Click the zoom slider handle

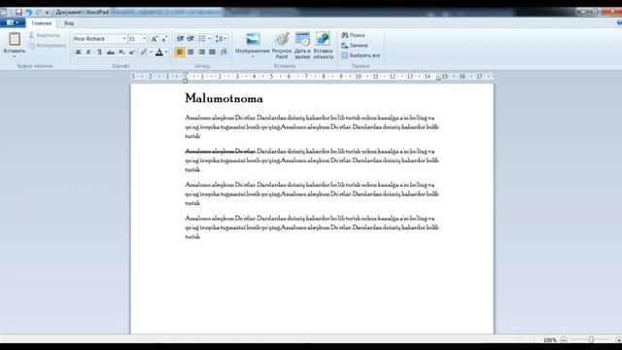(591, 339)
